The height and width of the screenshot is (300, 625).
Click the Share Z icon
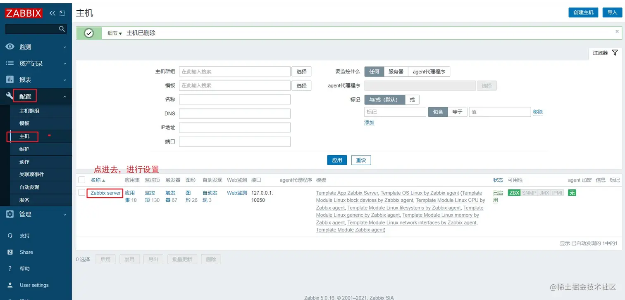point(10,252)
